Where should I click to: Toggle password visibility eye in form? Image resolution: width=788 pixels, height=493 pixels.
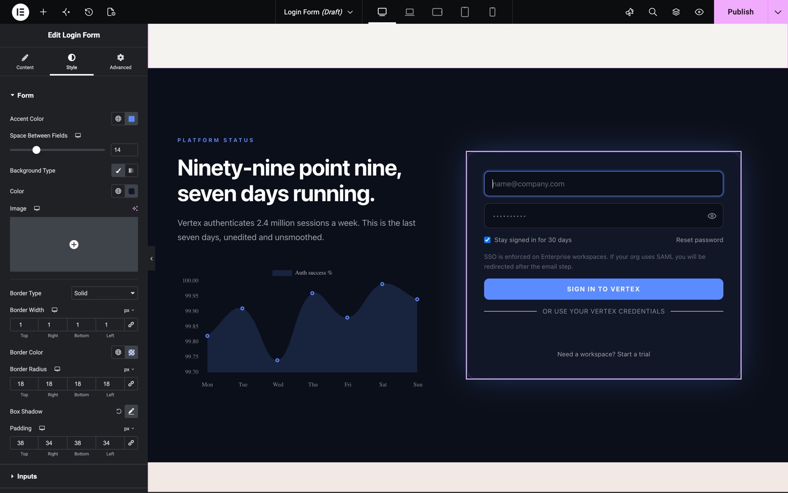coord(712,216)
